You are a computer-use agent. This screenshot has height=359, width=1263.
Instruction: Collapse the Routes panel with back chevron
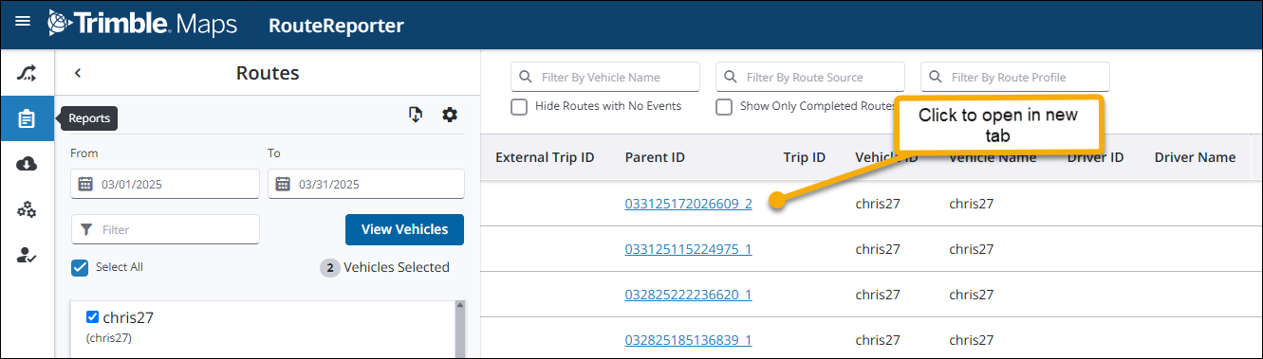pyautogui.click(x=78, y=73)
